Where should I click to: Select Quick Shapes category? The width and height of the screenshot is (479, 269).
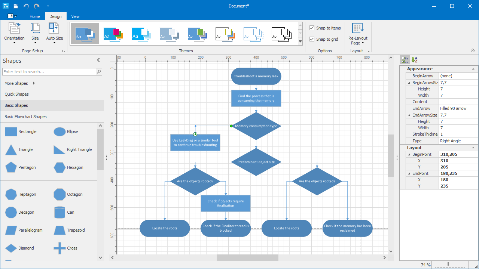52,94
